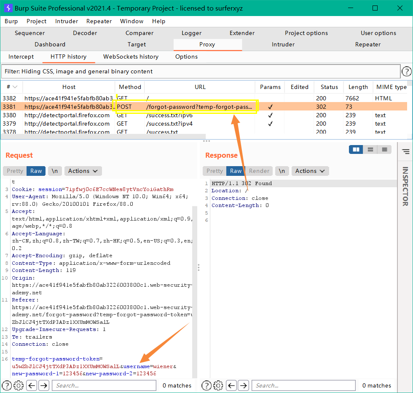This screenshot has width=413, height=393.
Task: Open the Intruder menu in menu bar
Action: 67,21
